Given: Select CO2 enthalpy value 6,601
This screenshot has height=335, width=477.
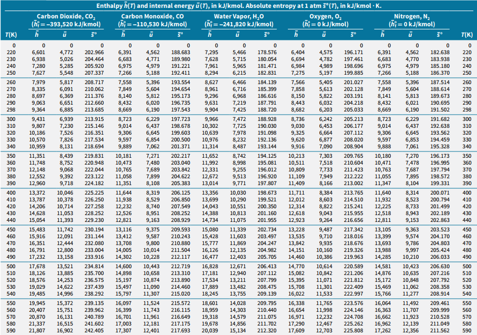Looking at the screenshot, I should point(38,53).
